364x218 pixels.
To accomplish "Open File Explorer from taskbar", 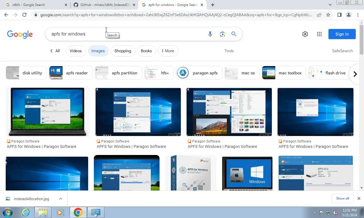I will coord(43,212).
